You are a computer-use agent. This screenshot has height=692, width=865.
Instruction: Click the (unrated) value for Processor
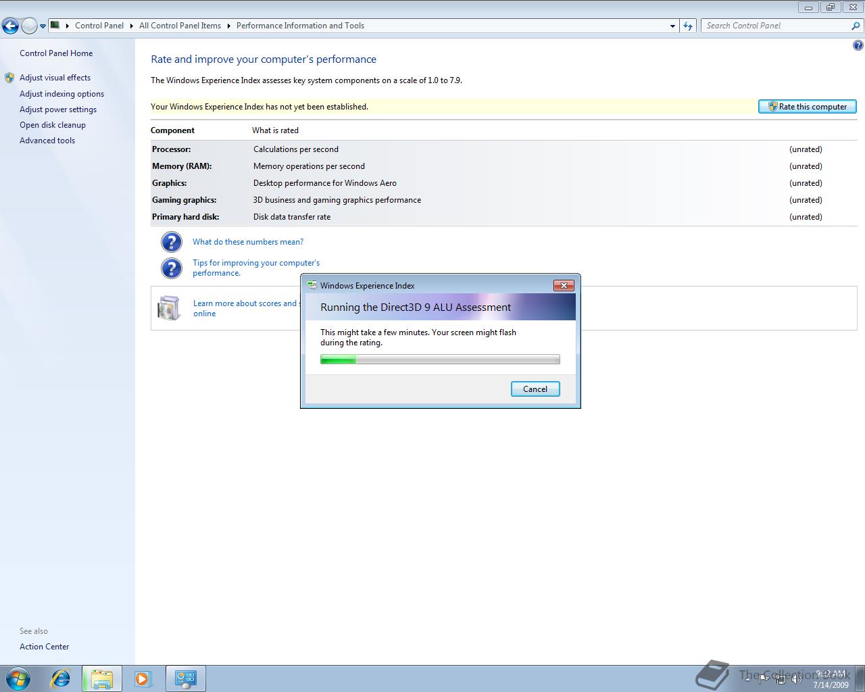[x=806, y=149]
